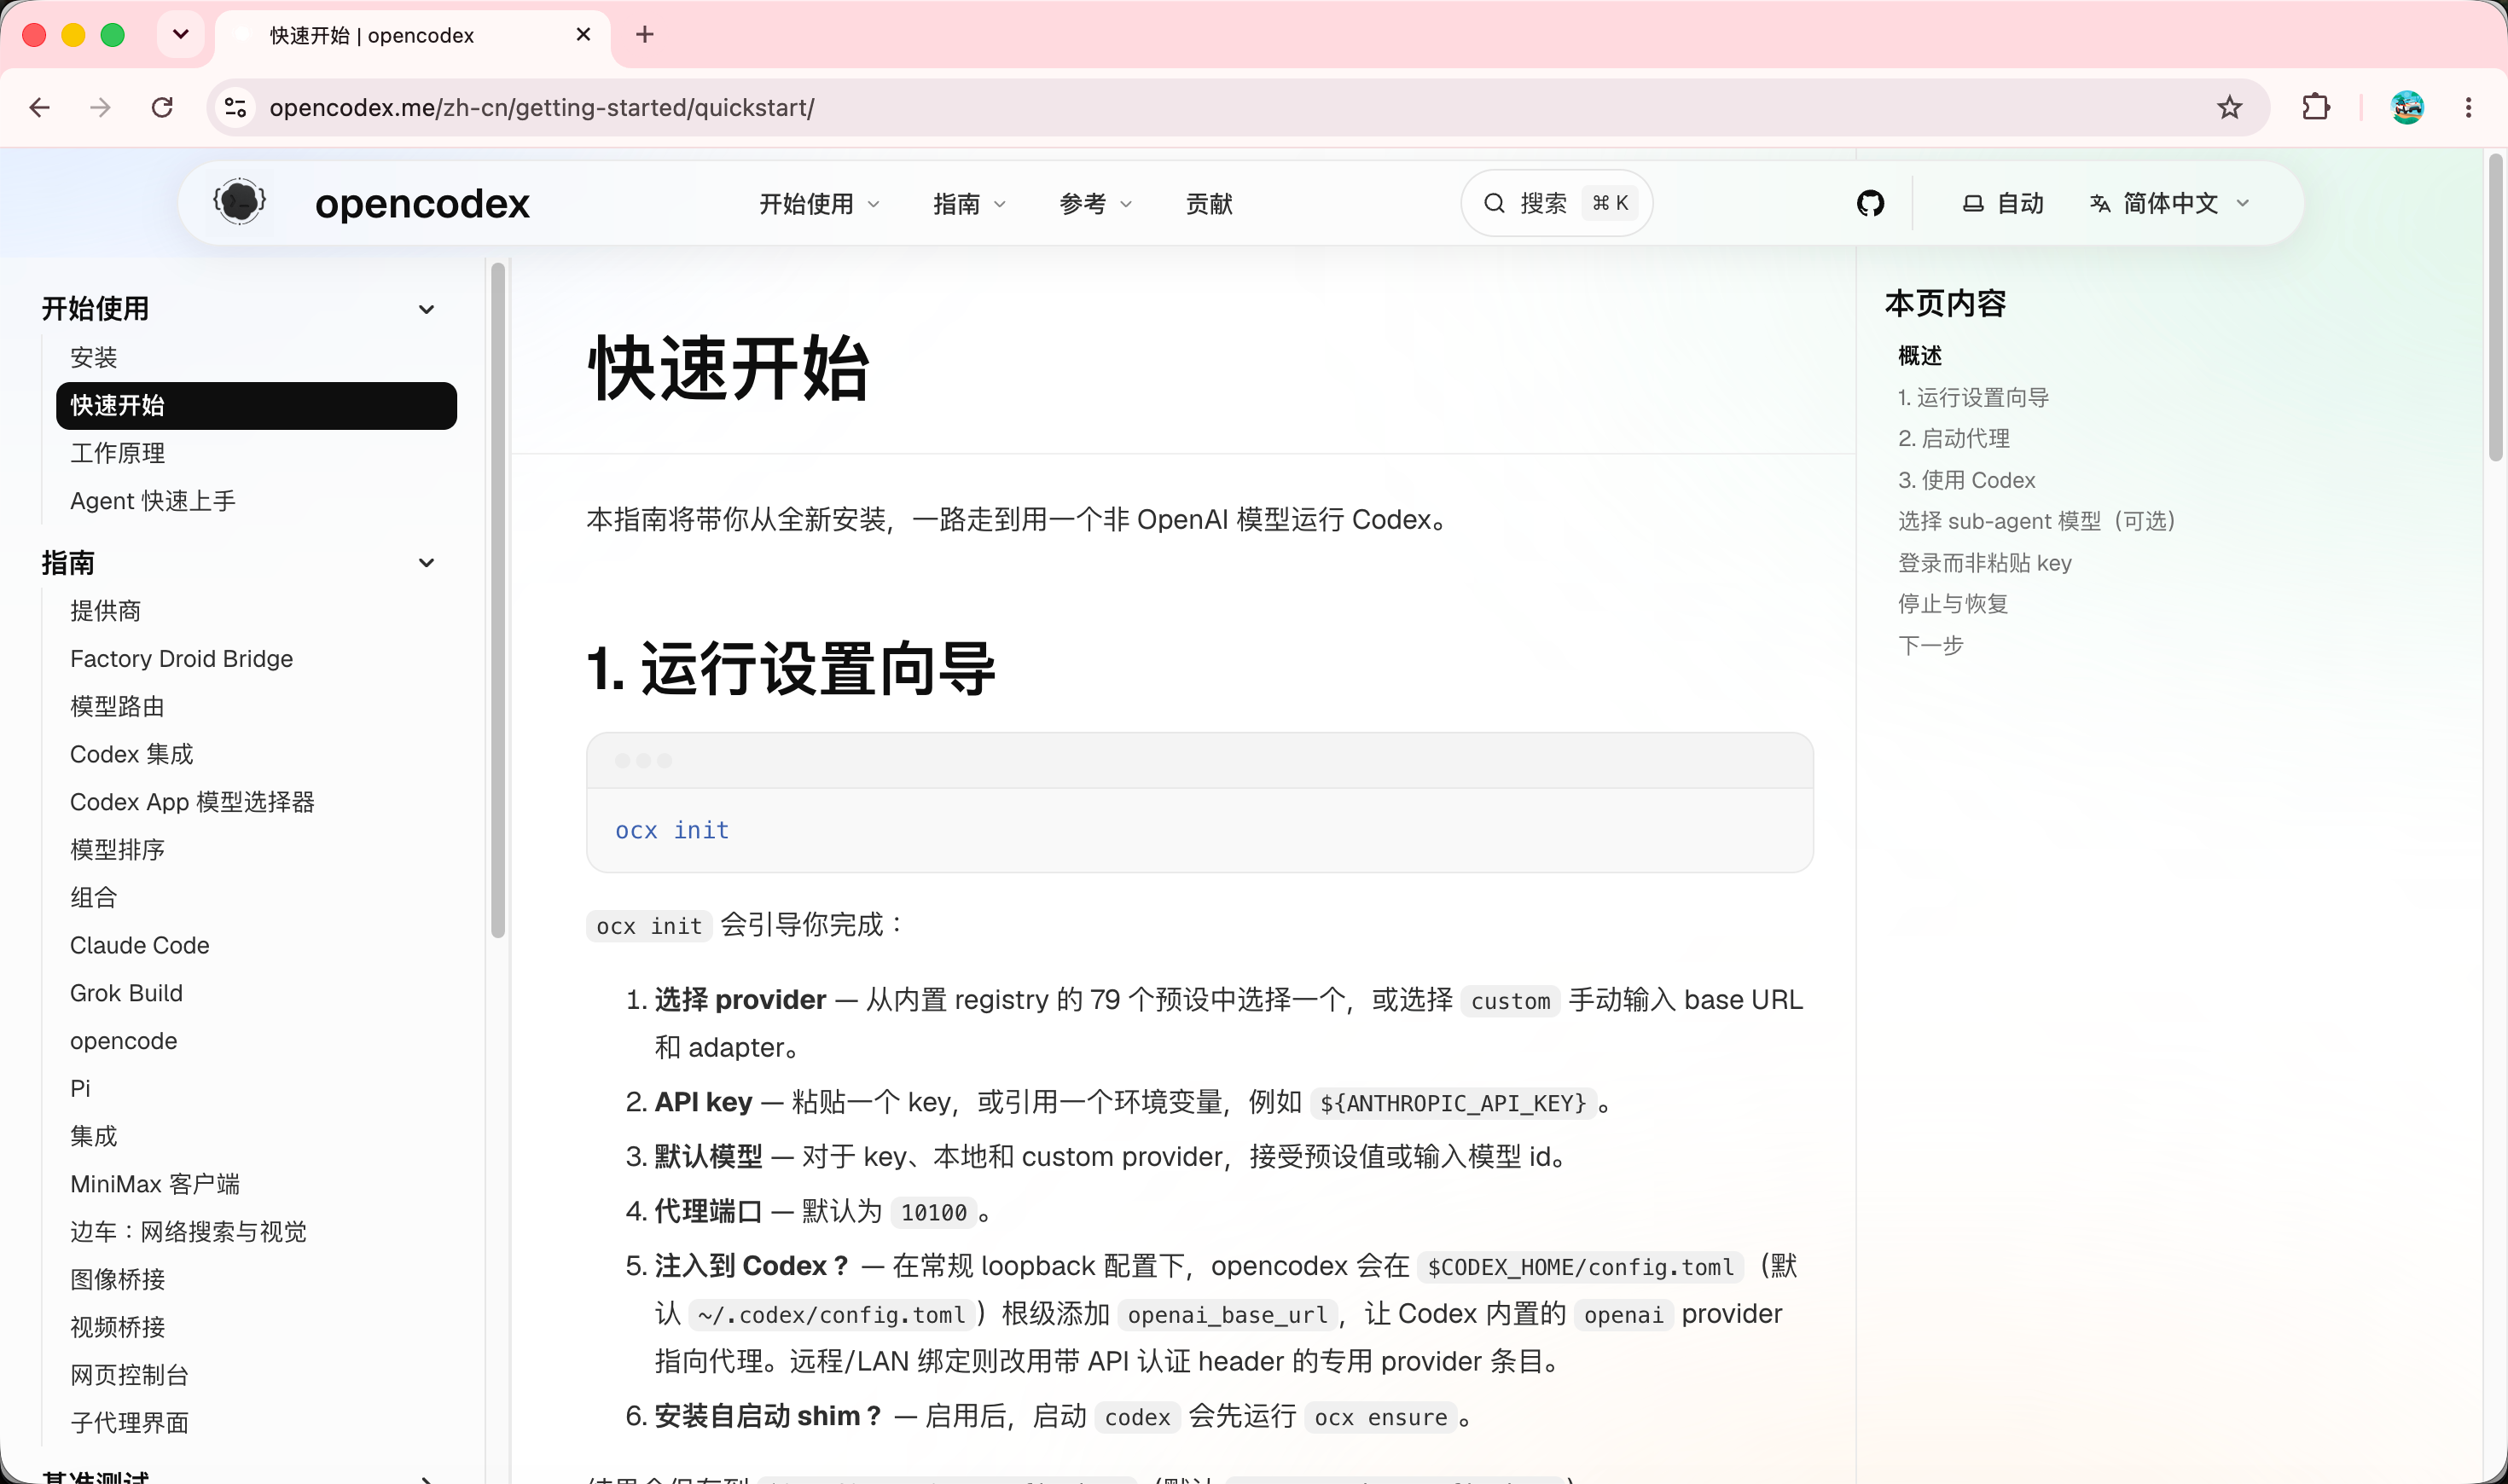2508x1484 pixels.
Task: Open 安装 in the sidebar
Action: [x=93, y=357]
